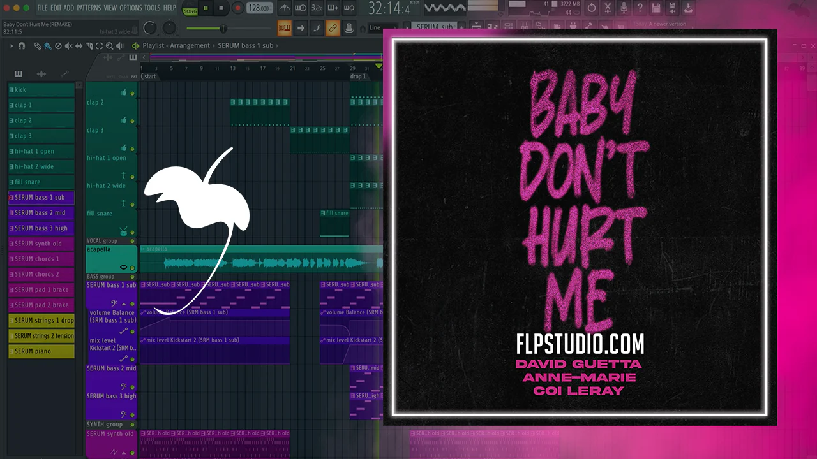Open the ADD menu

69,8
